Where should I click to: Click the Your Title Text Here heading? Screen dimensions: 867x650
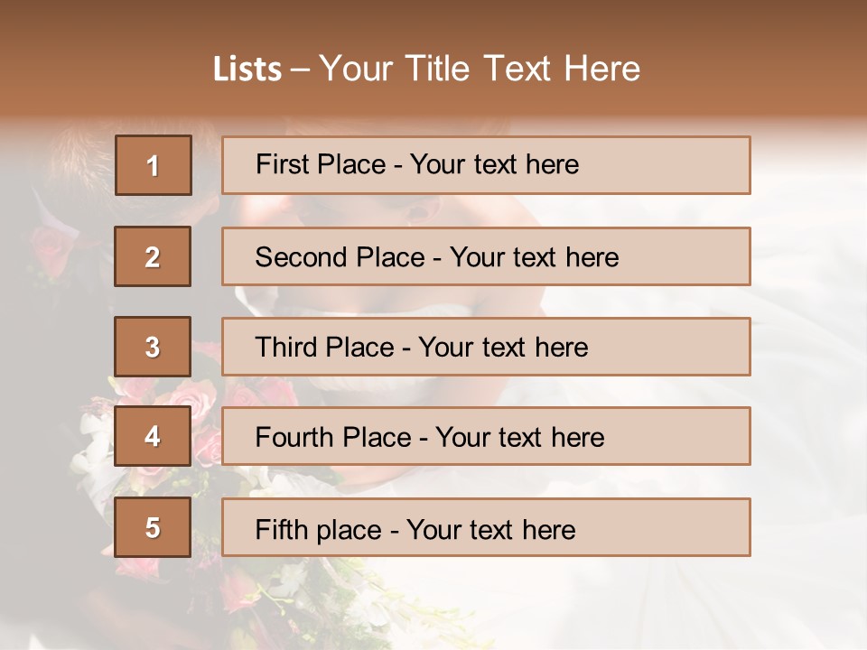(480, 69)
